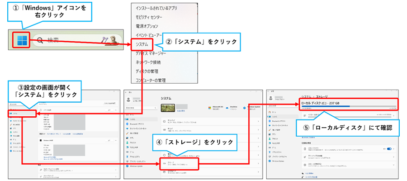
Task: Click the Accounts icon in the System window sidebar
Action: (127, 143)
